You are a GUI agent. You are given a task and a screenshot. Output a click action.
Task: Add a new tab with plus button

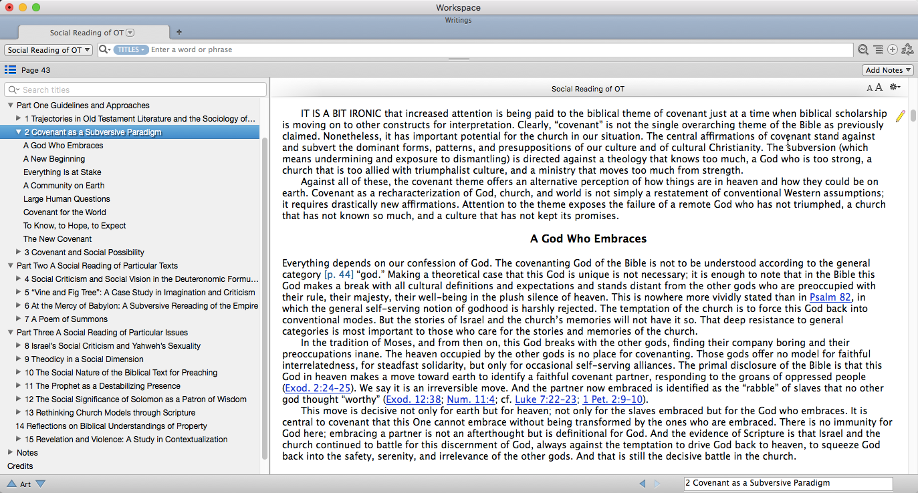tap(179, 32)
